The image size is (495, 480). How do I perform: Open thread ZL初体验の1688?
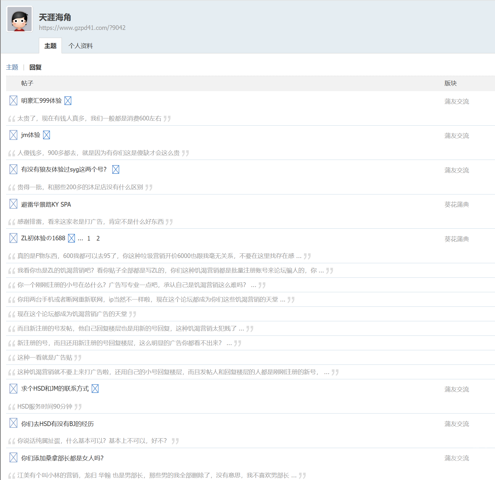coord(43,238)
